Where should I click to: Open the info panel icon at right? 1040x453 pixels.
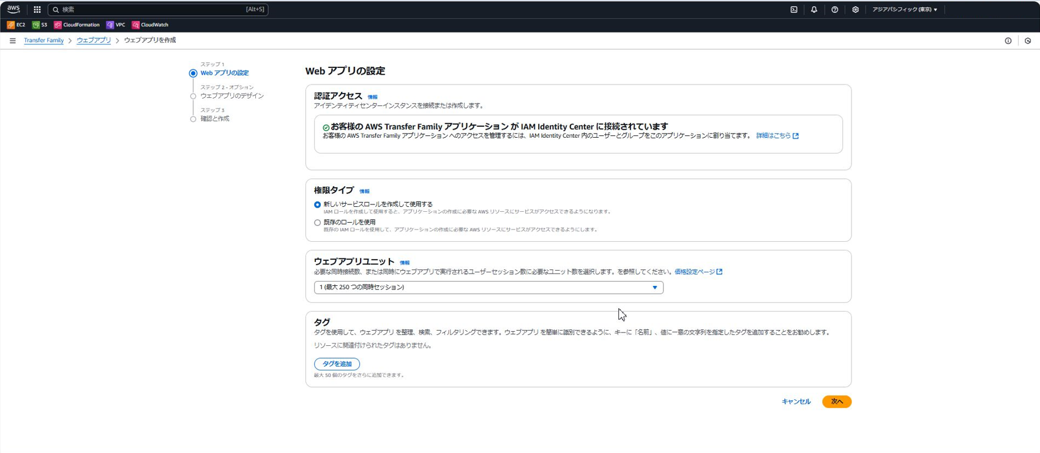pyautogui.click(x=1008, y=41)
